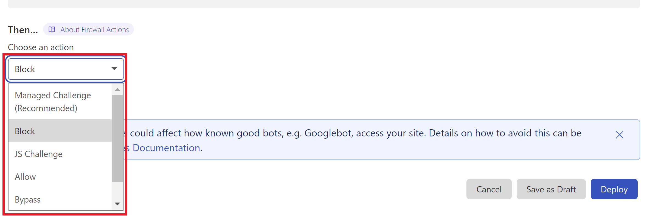Click the book icon beside About Firewall Actions

[x=52, y=29]
